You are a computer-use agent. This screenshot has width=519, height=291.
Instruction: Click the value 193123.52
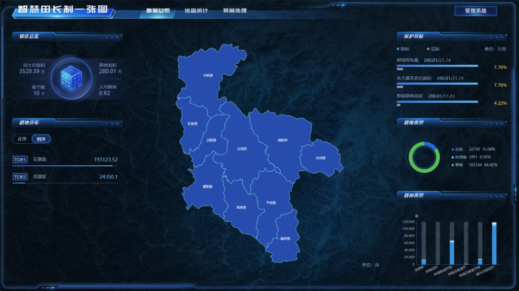coord(106,160)
